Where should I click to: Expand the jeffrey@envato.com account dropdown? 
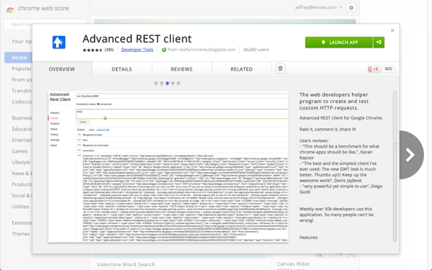pos(319,7)
